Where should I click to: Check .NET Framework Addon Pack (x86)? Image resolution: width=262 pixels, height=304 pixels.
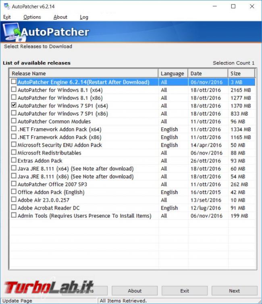14,137
